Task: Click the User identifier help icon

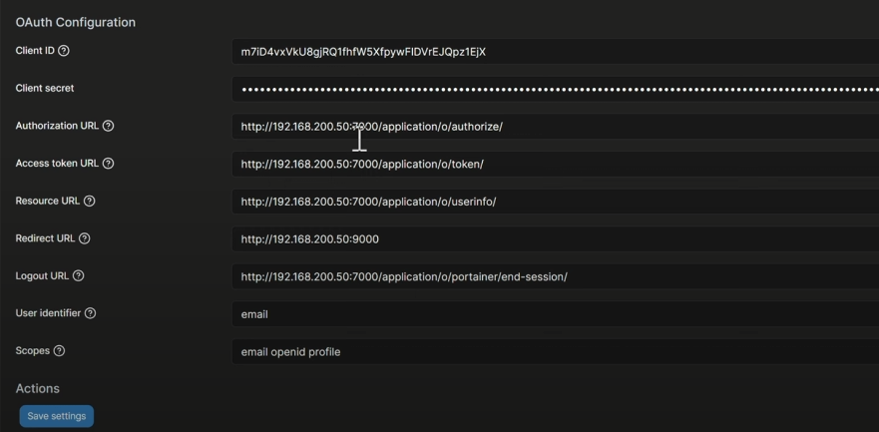Action: click(90, 313)
